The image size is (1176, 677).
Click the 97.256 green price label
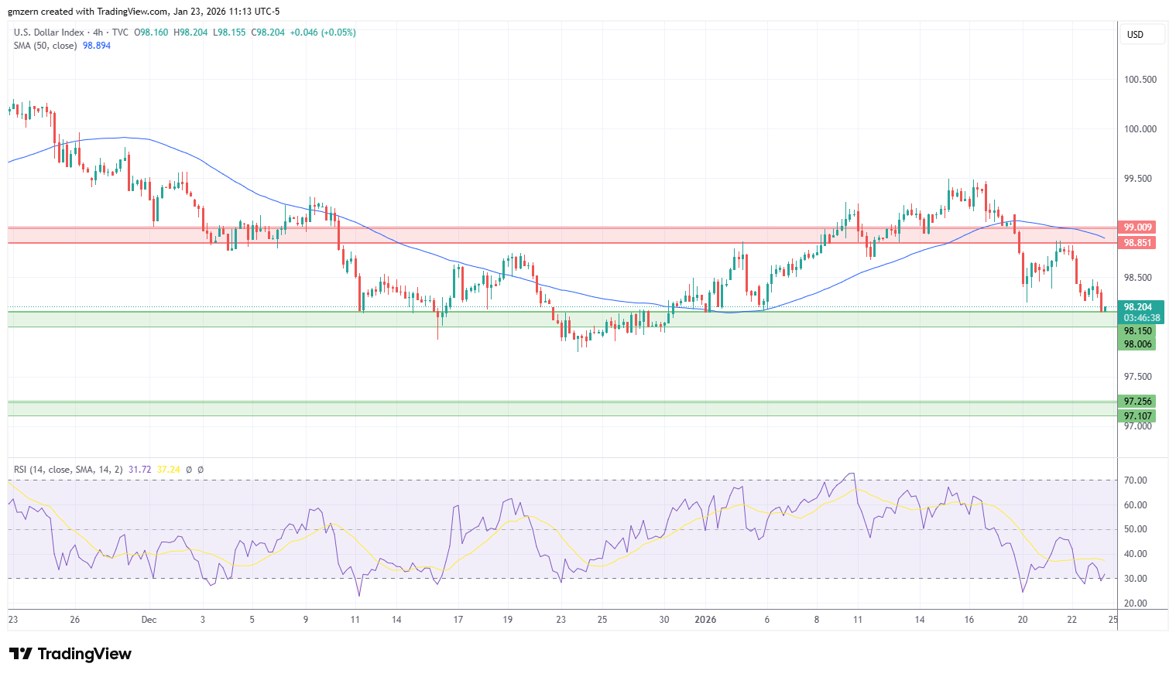pyautogui.click(x=1137, y=402)
